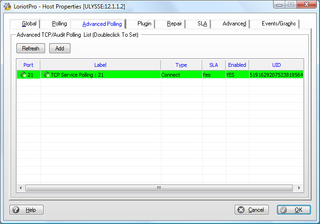Sort by the Type column header
This screenshot has height=224, width=320.
coord(181,65)
